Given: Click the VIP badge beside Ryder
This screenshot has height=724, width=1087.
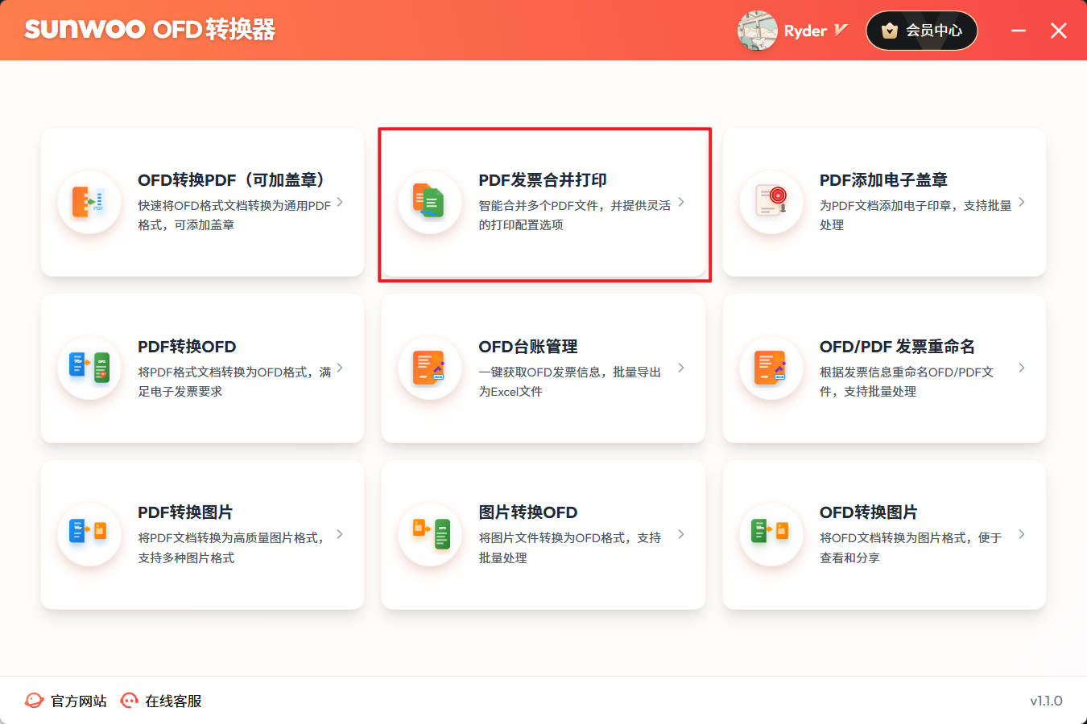Looking at the screenshot, I should 841,31.
